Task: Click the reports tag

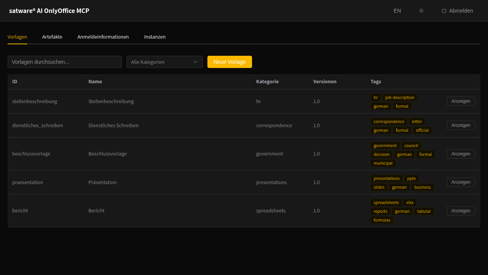Action: point(380,211)
